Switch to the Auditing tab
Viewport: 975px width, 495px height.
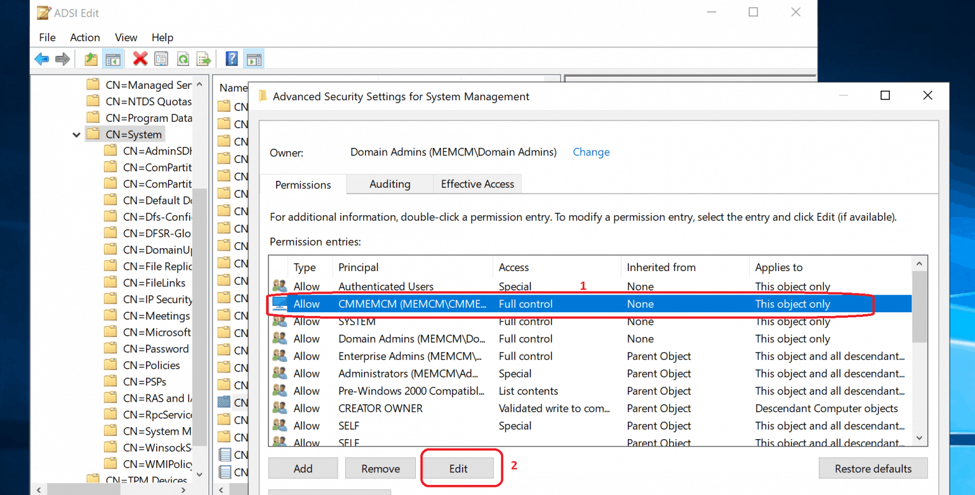click(389, 184)
